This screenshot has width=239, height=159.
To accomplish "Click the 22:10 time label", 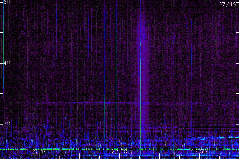I will pyautogui.click(x=40, y=152).
